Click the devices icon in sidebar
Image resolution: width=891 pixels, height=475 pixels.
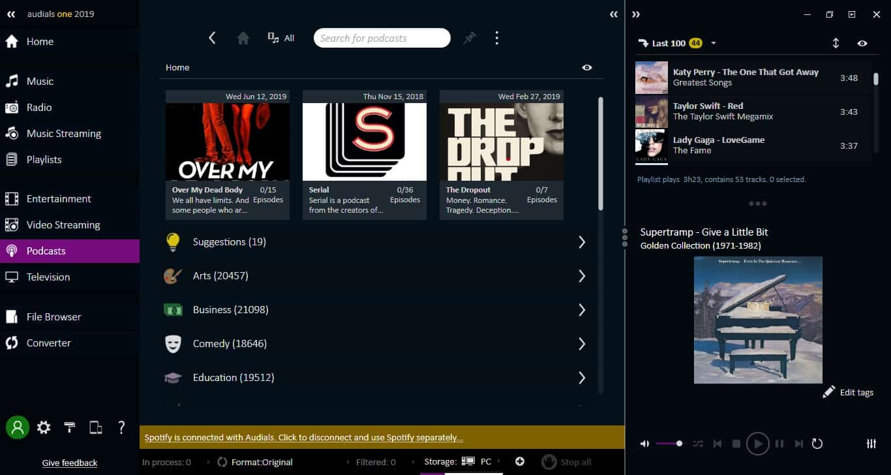95,427
